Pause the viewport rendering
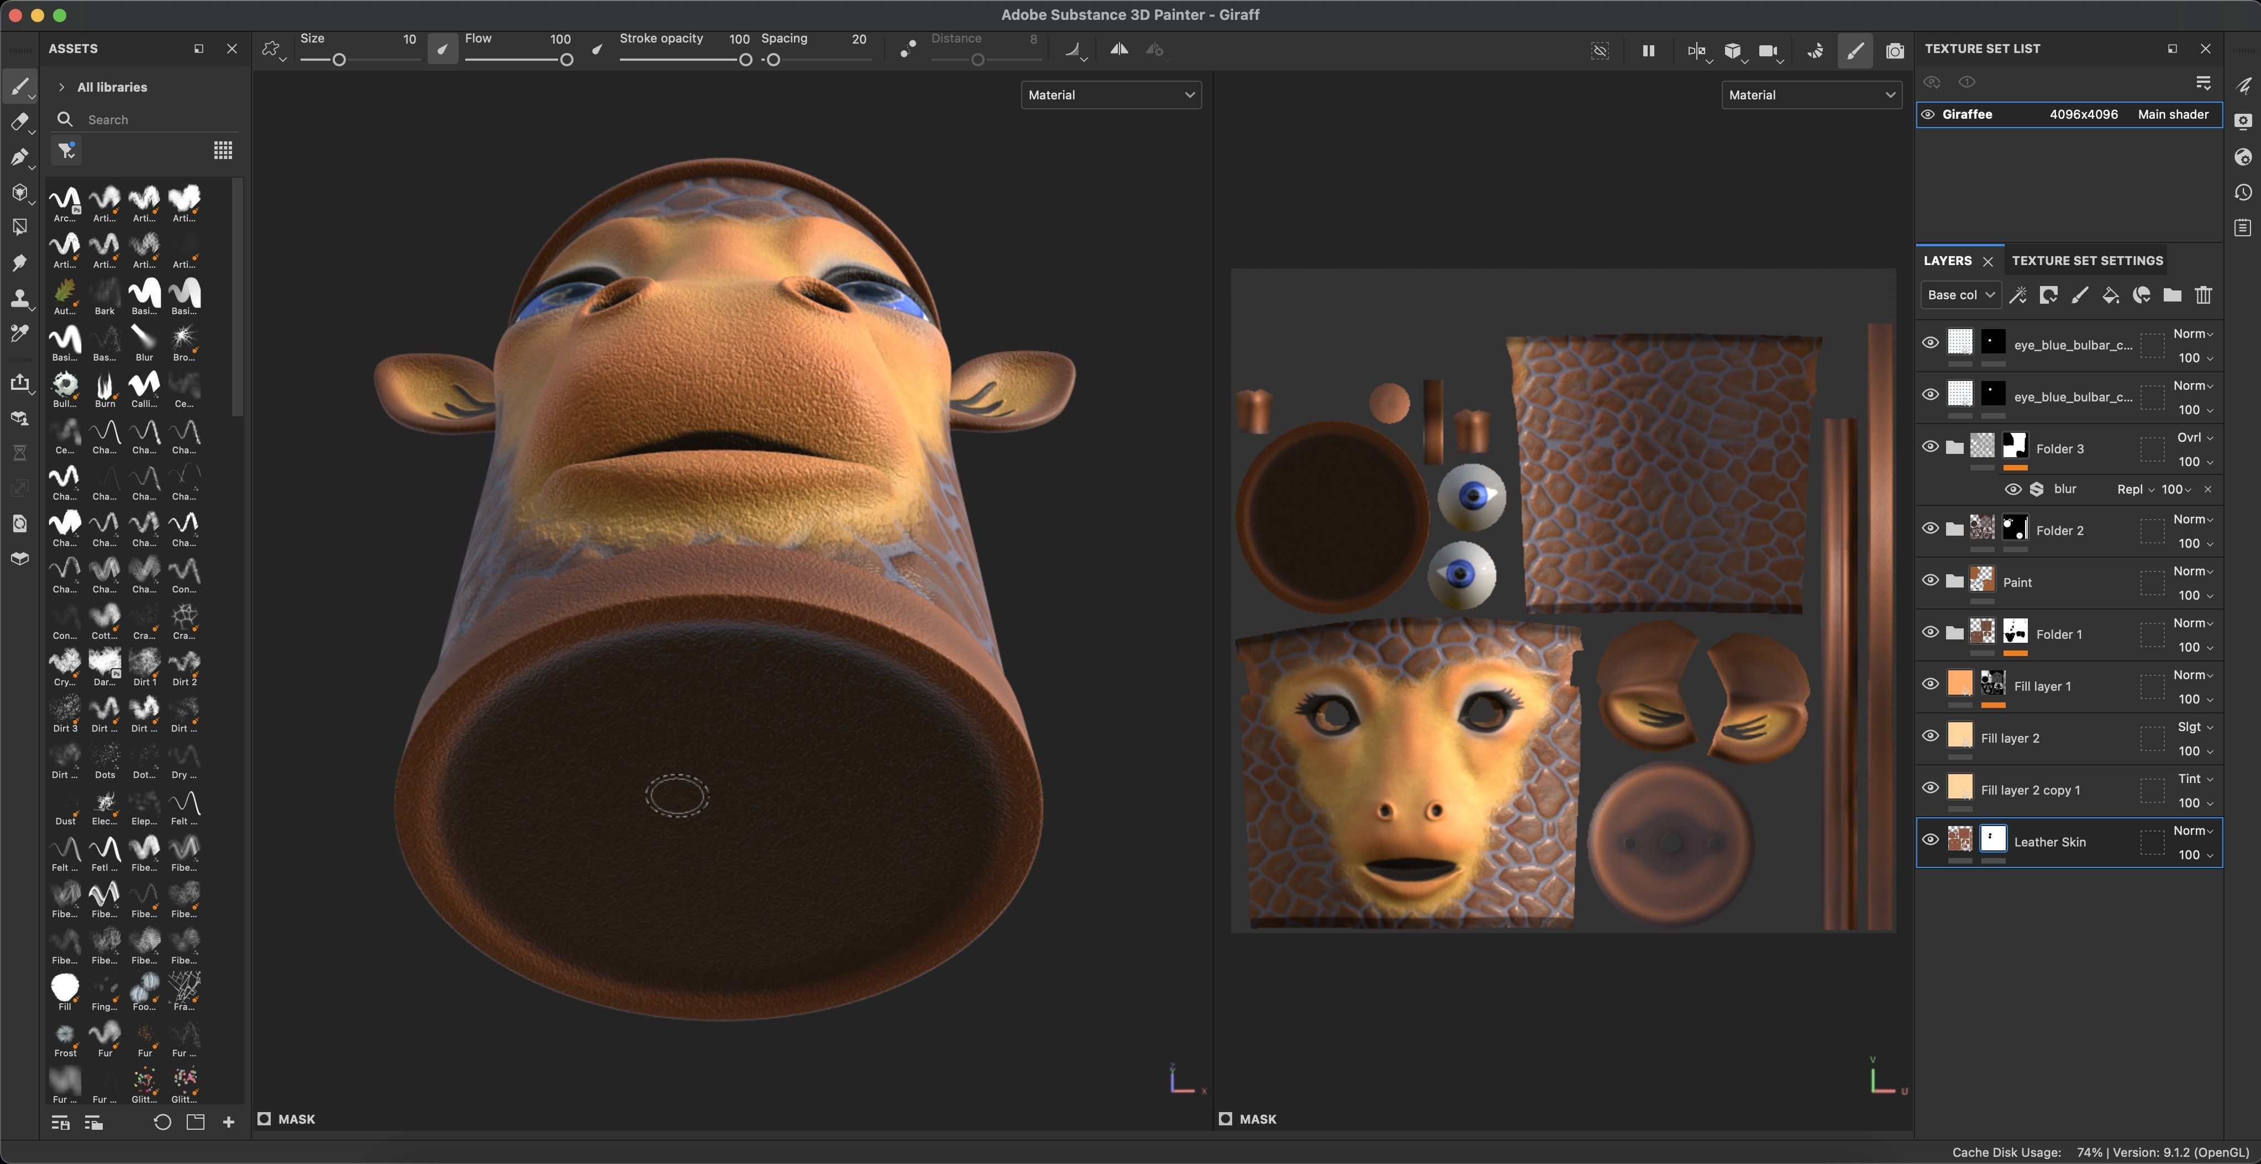Screen dimensions: 2261x1164 pos(1648,51)
